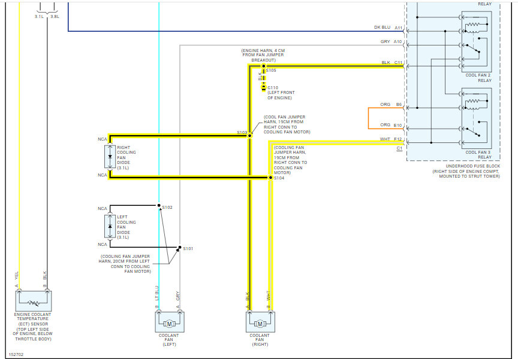The height and width of the screenshot is (359, 518).
Task: Click the "COOL FAN 3 RELAY" label
Action: pyautogui.click(x=478, y=154)
